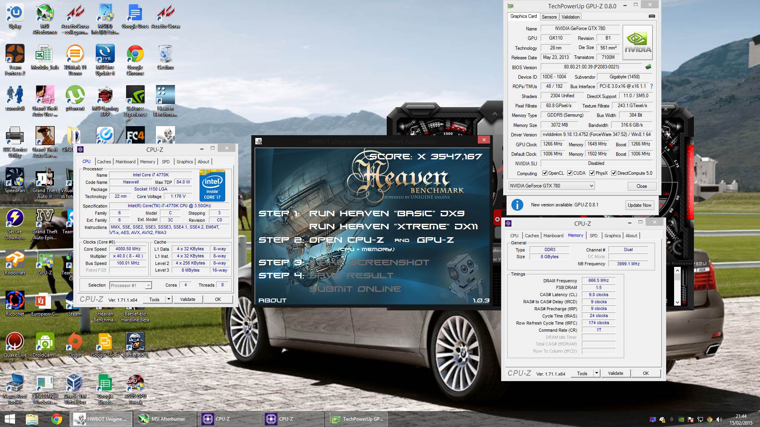The image size is (760, 427).
Task: Launch the Quake Live desktop shortcut
Action: pos(15,345)
